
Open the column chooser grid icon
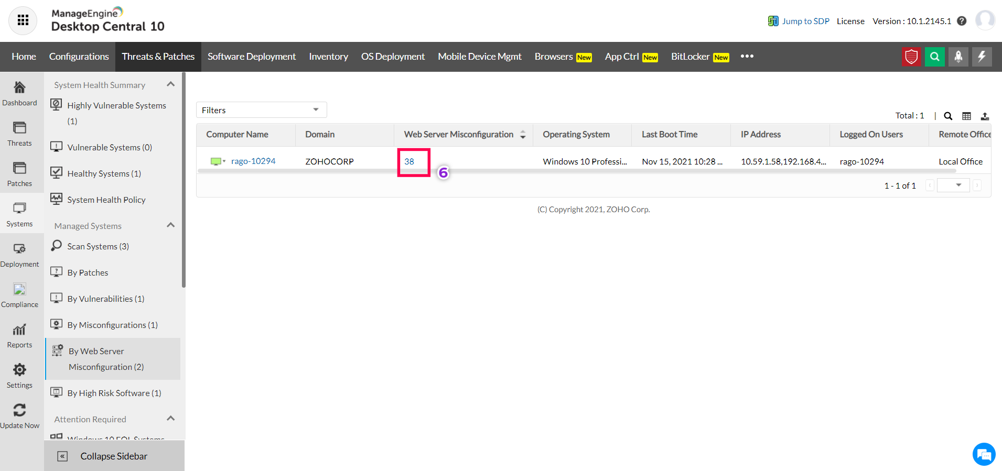point(966,116)
